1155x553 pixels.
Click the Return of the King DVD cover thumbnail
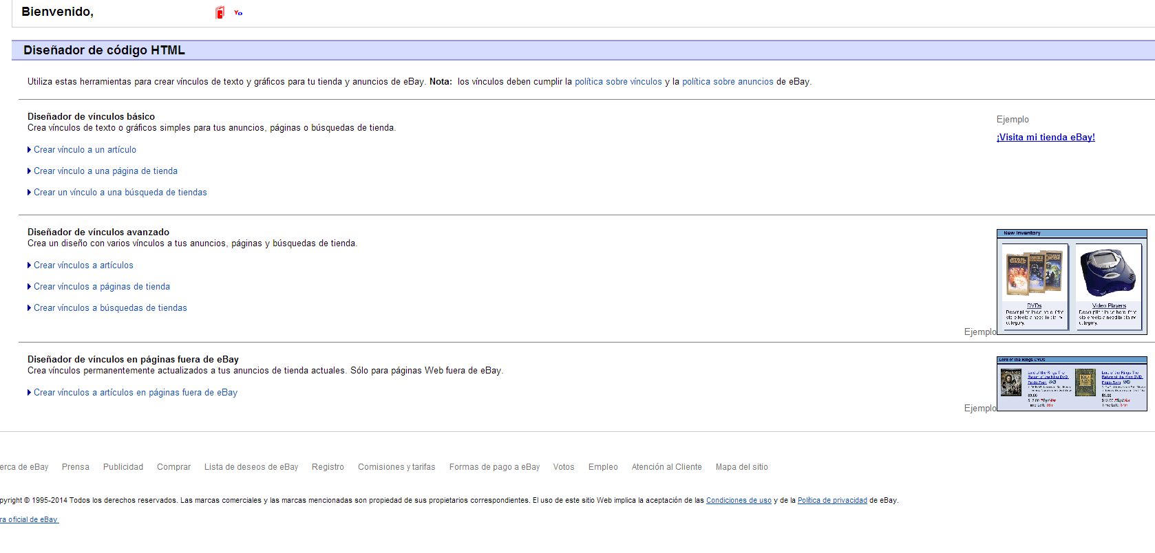pyautogui.click(x=1011, y=382)
